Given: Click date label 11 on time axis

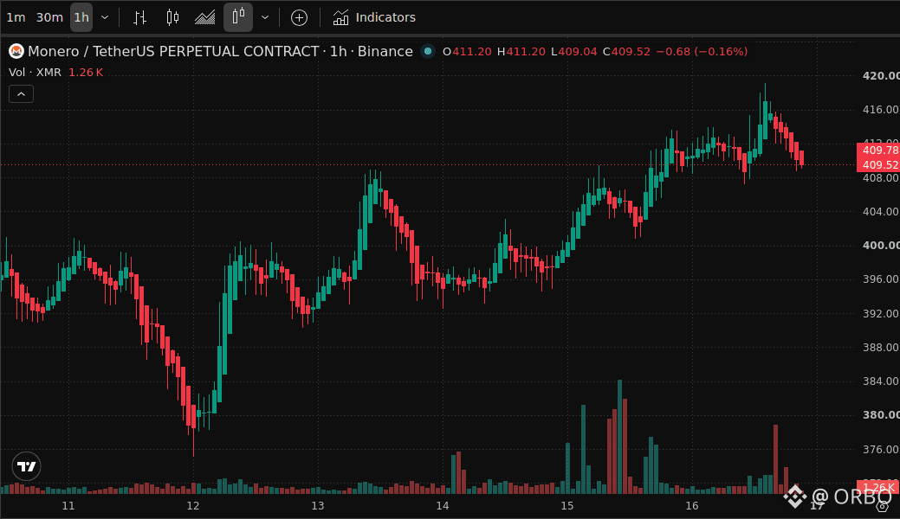Looking at the screenshot, I should pos(68,506).
